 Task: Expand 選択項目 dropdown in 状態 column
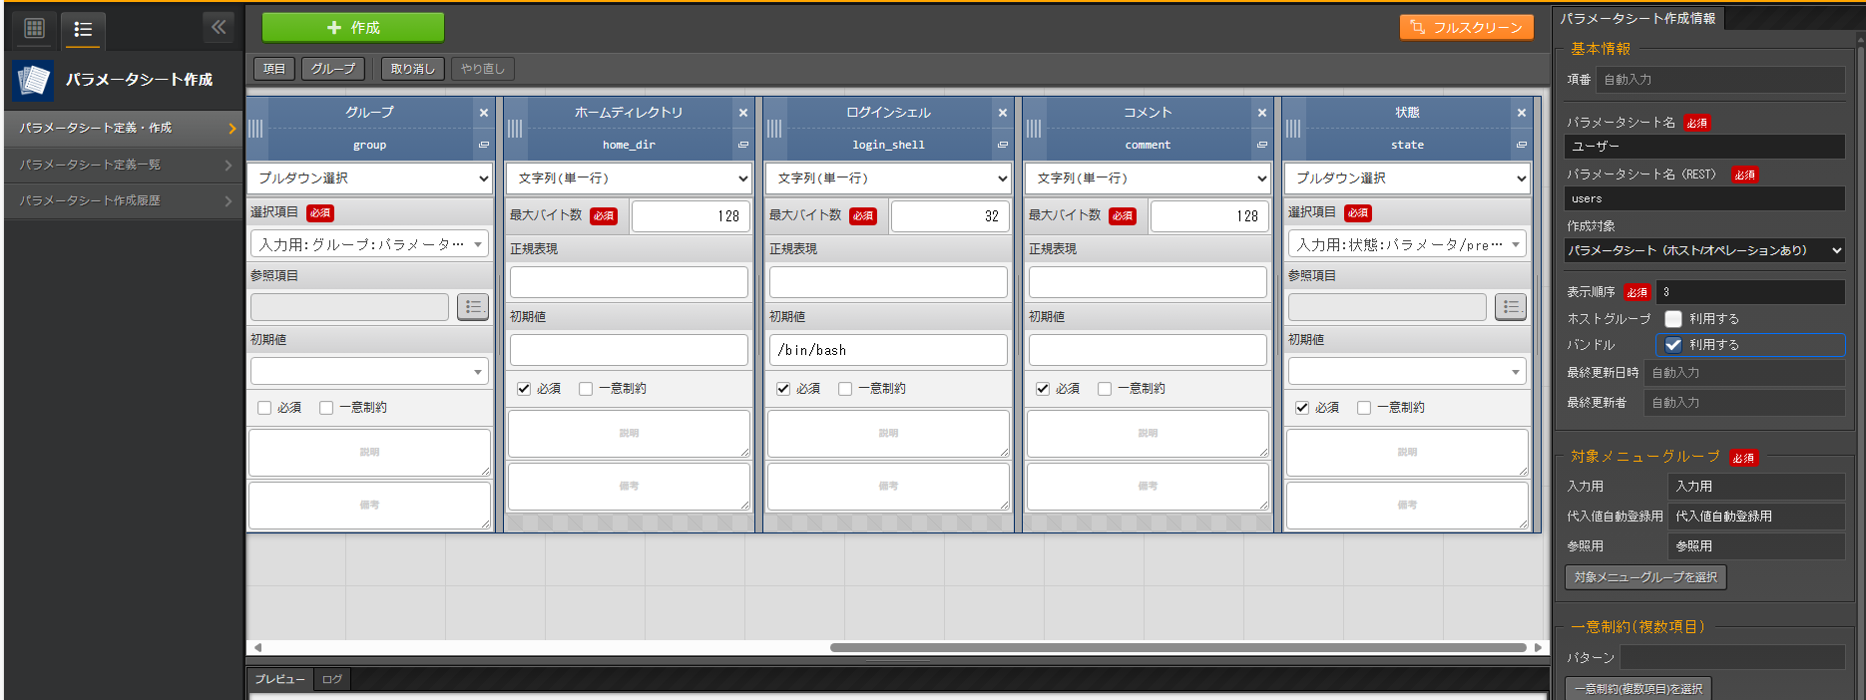coord(1407,244)
